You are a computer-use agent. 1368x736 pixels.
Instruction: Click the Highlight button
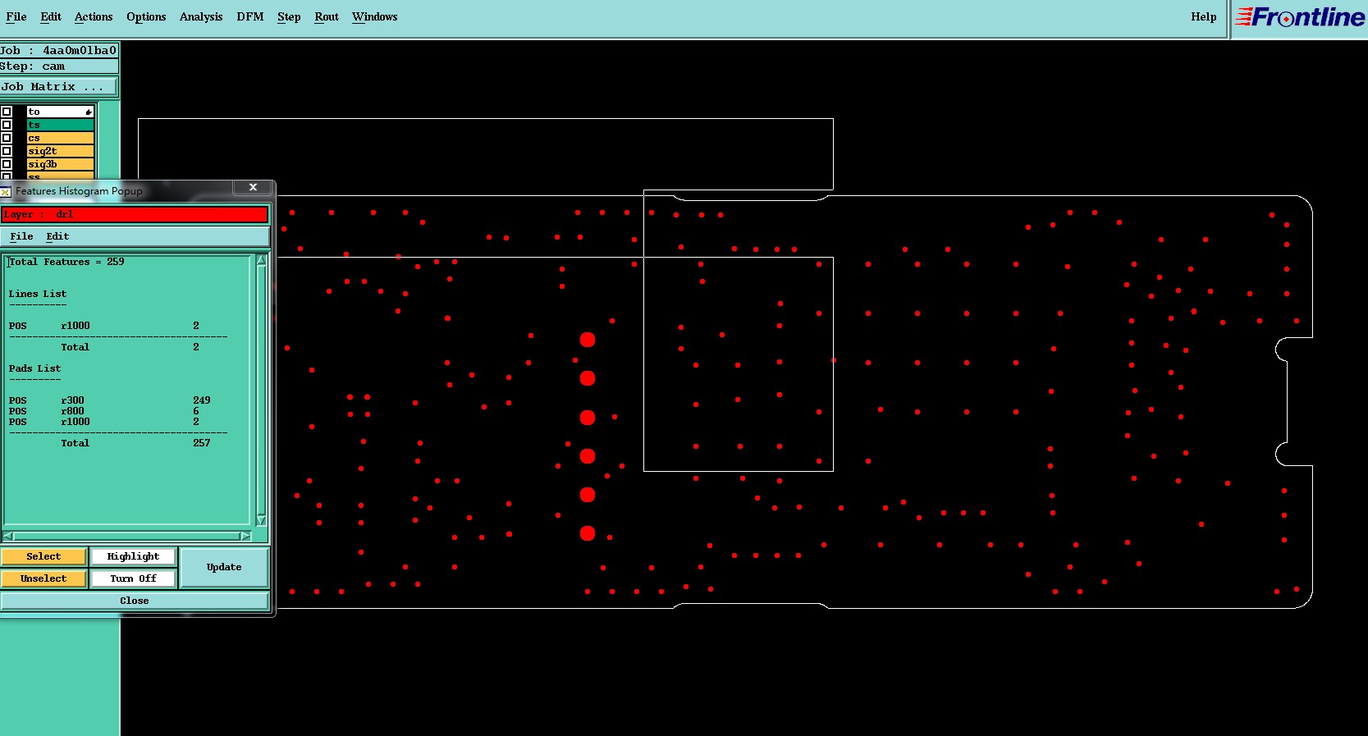coord(133,556)
